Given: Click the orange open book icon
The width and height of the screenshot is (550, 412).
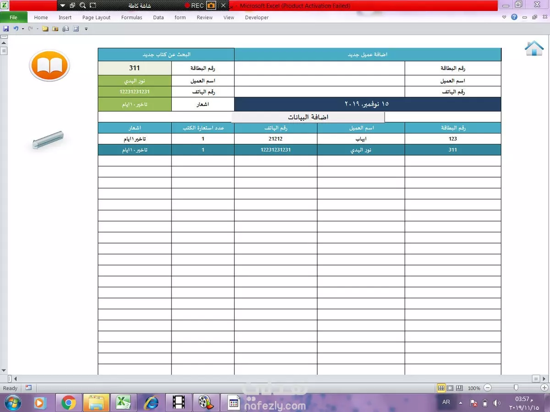Looking at the screenshot, I should (49, 65).
